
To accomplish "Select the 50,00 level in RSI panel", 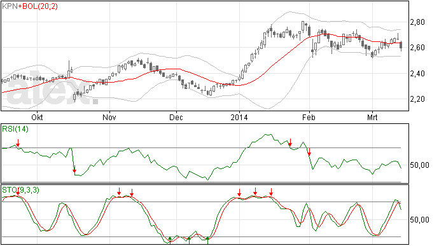I will tap(419, 165).
